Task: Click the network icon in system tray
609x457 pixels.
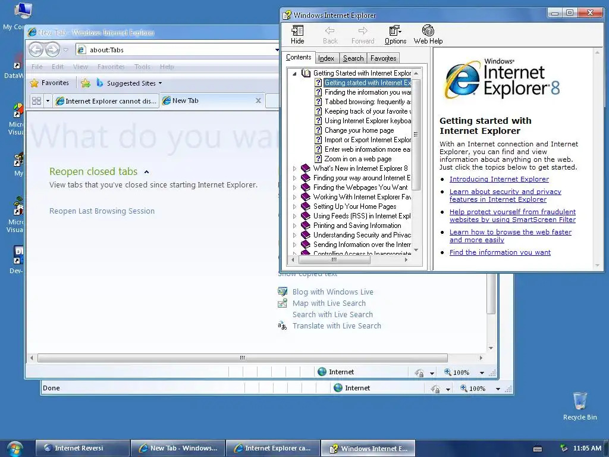Action: (564, 448)
